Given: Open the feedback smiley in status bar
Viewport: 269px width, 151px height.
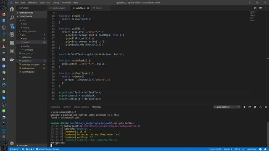Looking at the screenshot, I should (260, 149).
